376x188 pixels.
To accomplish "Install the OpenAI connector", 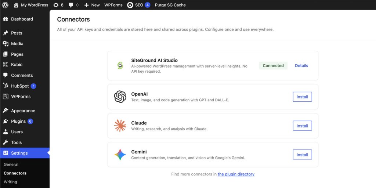I will click(302, 97).
